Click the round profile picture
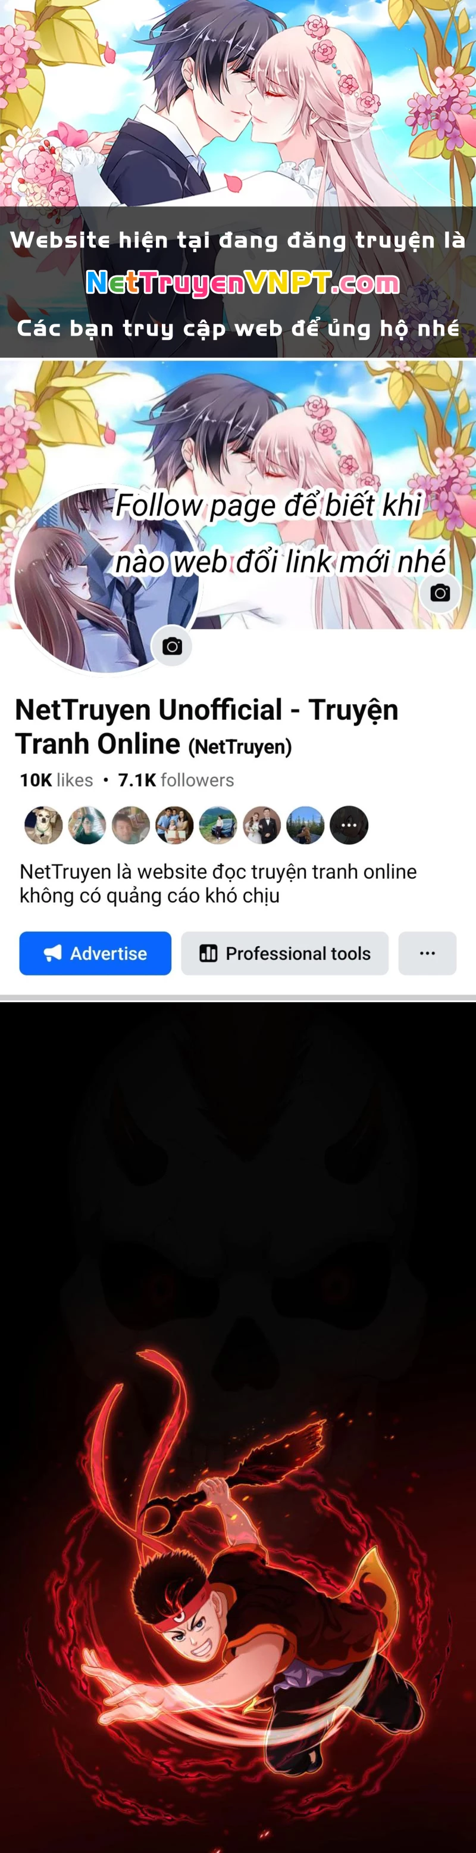 (107, 580)
